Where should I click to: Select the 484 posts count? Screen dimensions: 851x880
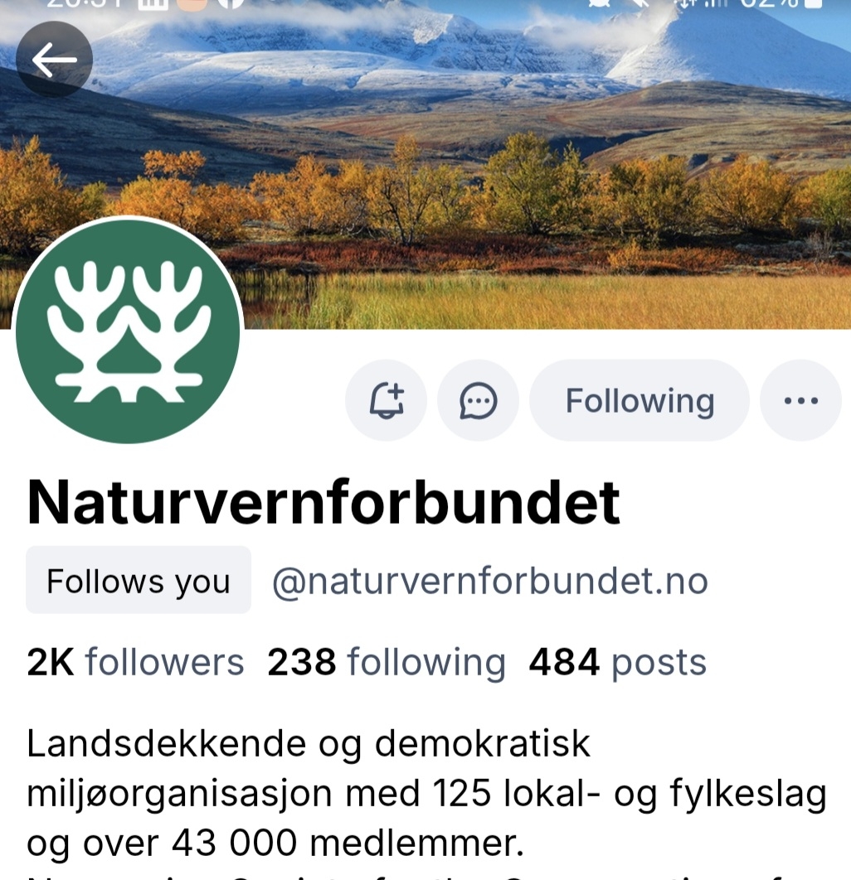tap(617, 662)
